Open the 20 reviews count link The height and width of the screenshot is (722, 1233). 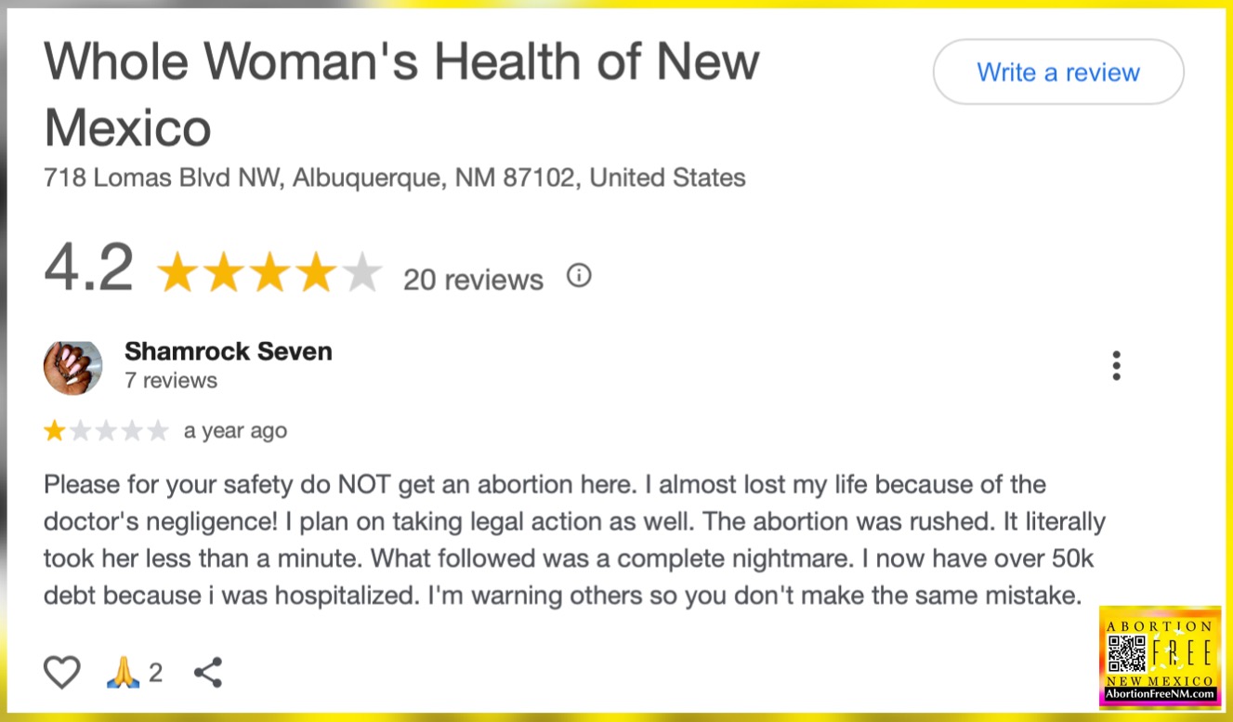point(473,279)
